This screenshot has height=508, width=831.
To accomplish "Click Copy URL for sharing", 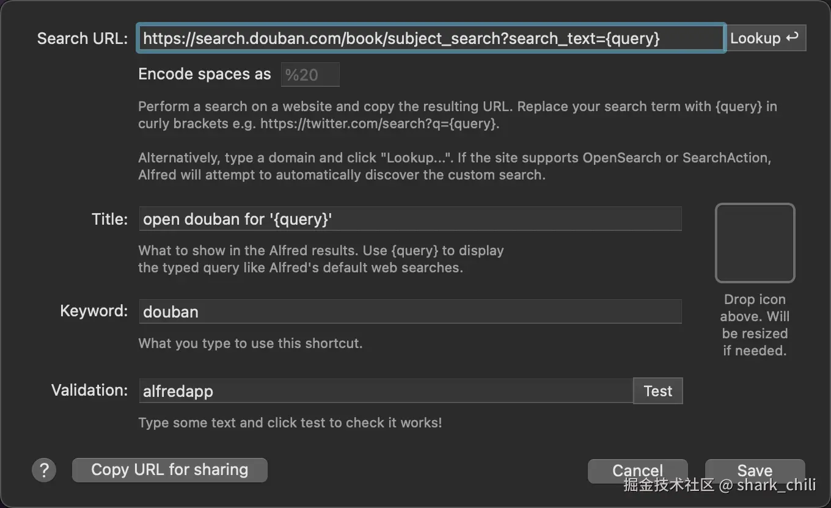I will [170, 470].
